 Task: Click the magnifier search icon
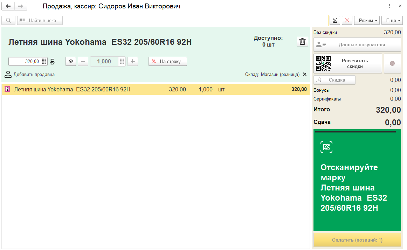8,20
